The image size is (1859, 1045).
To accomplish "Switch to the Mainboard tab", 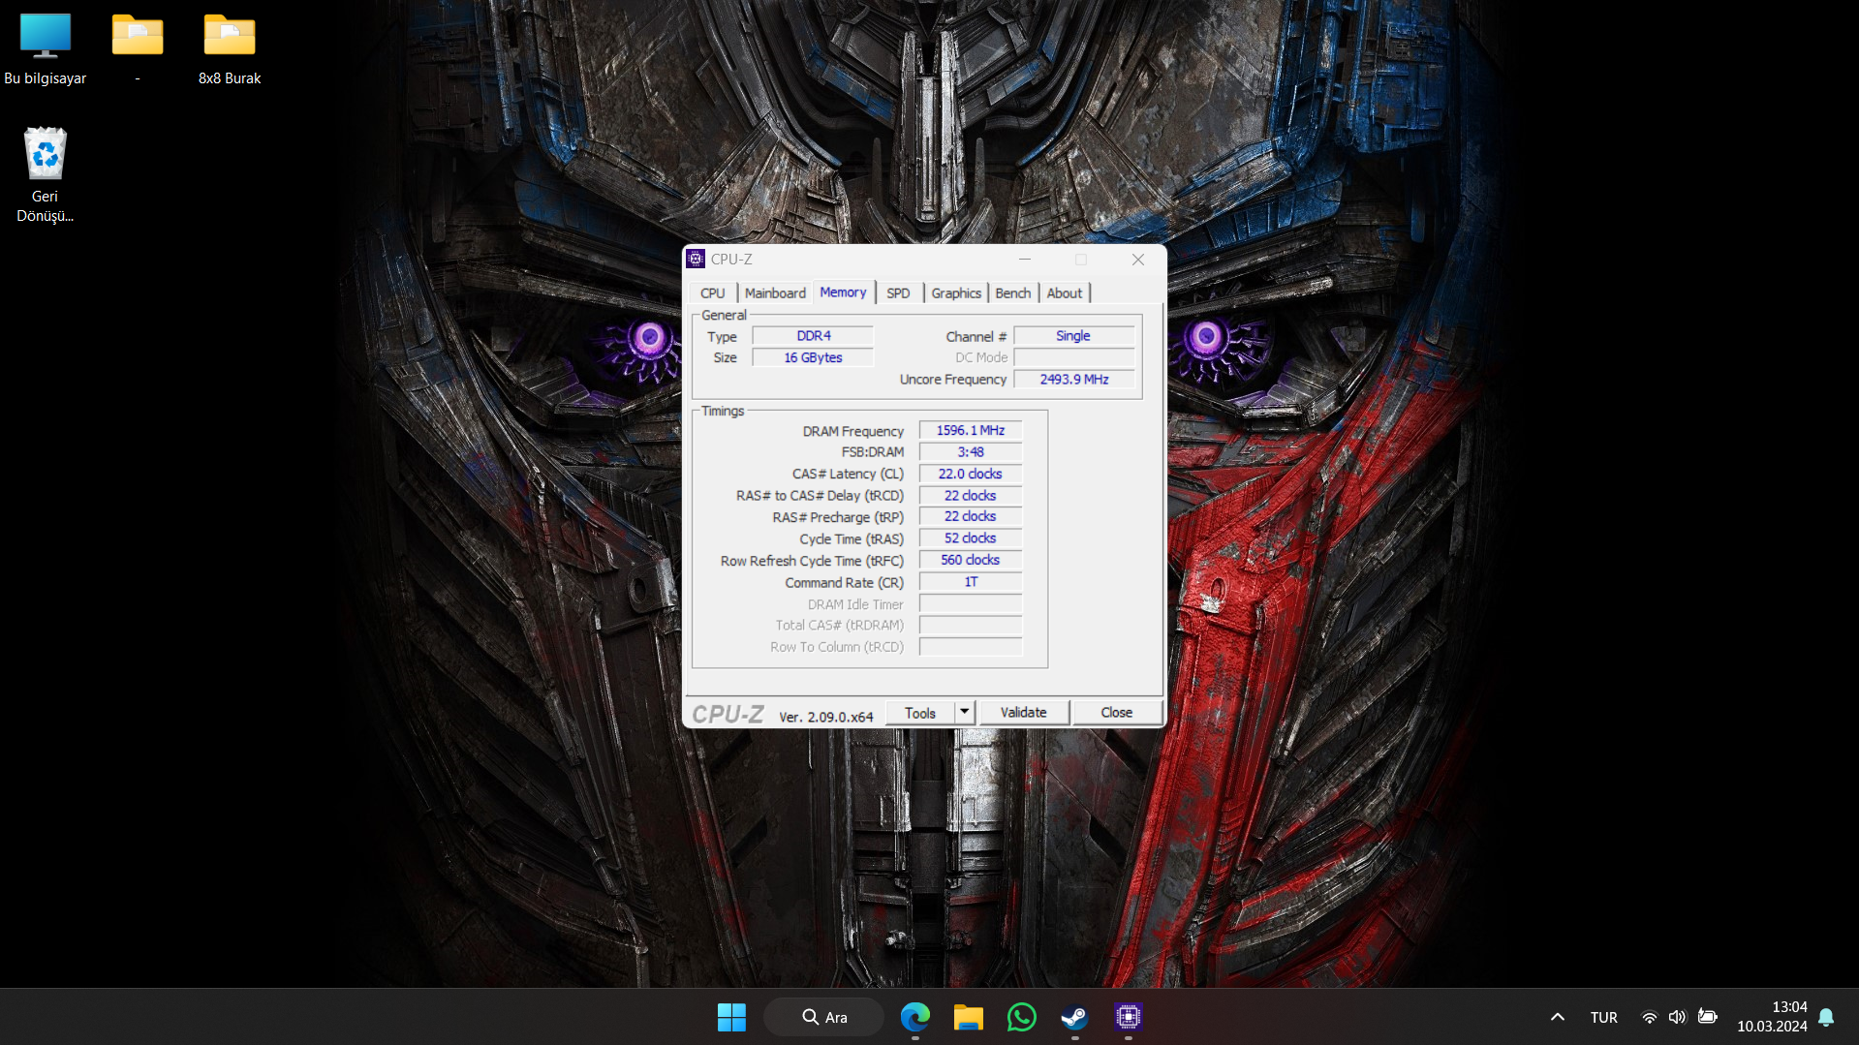I will 775,292.
